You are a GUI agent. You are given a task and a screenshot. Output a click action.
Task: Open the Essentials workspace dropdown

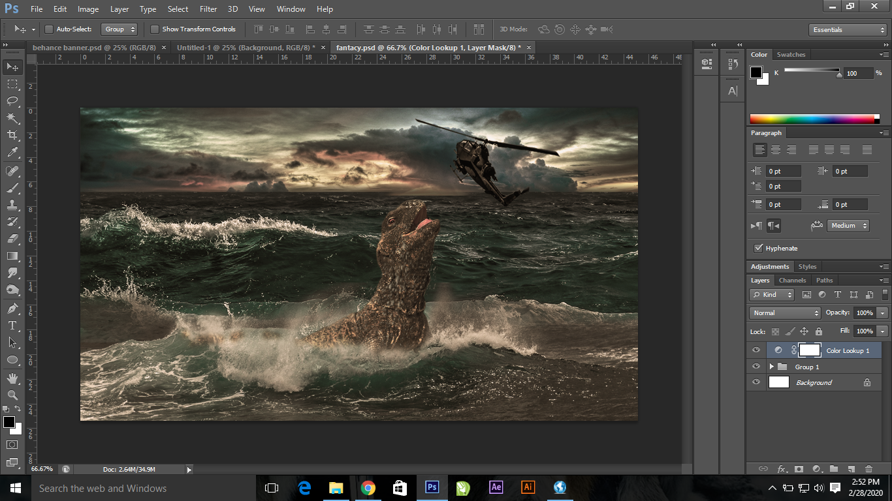click(x=847, y=30)
